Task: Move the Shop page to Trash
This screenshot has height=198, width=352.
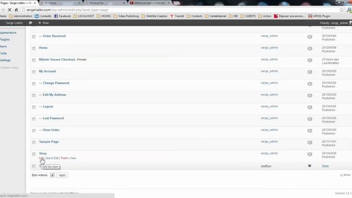Action: point(64,158)
